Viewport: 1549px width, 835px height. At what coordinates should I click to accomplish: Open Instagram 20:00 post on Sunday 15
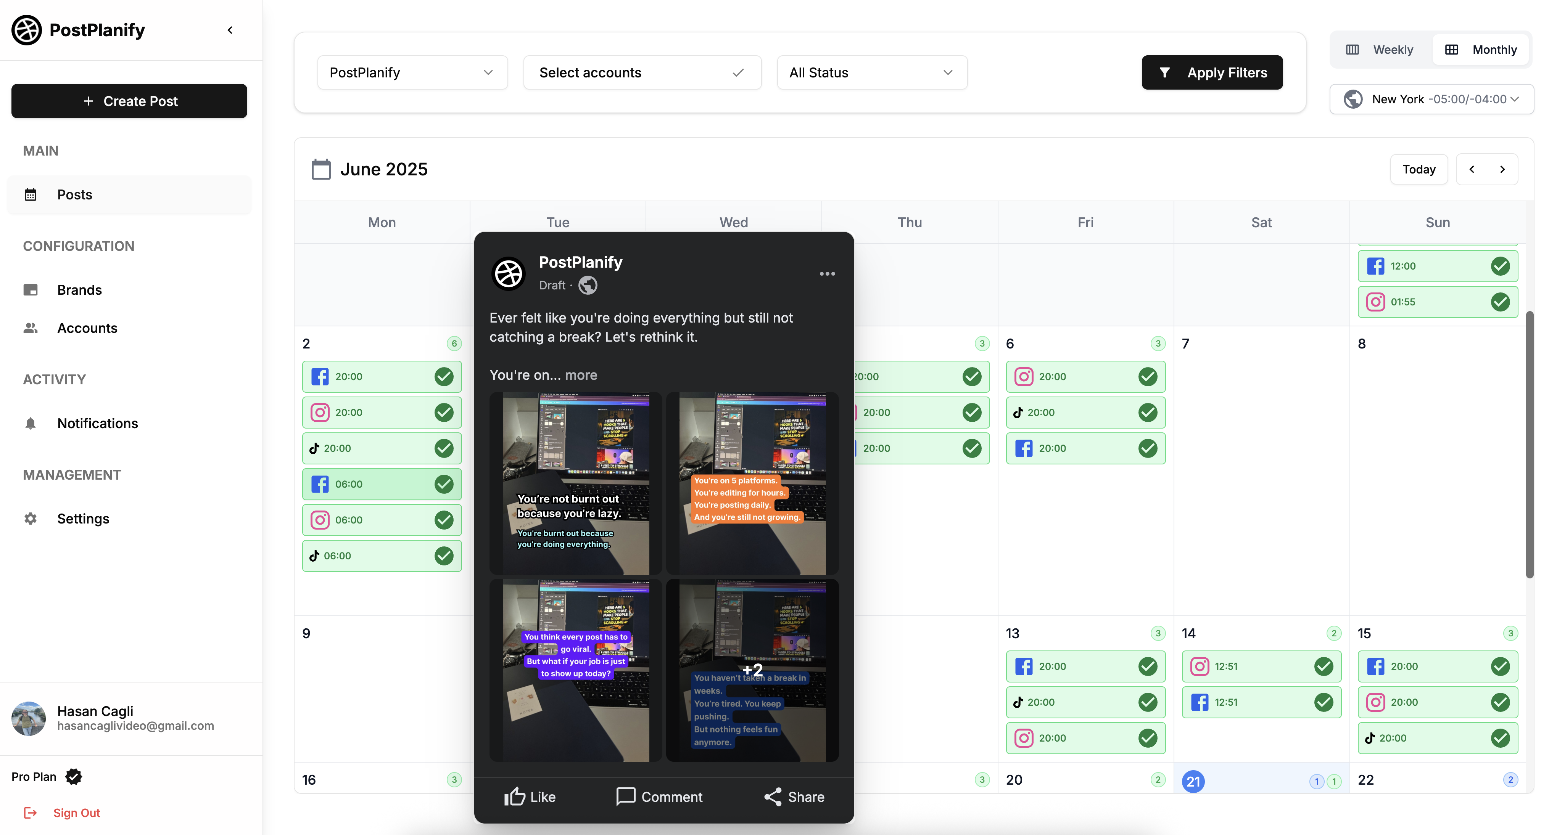coord(1438,702)
